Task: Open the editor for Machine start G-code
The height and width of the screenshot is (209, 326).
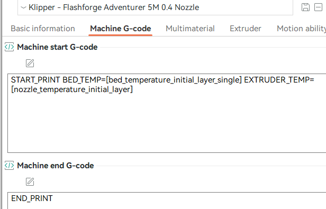Action: click(x=30, y=63)
